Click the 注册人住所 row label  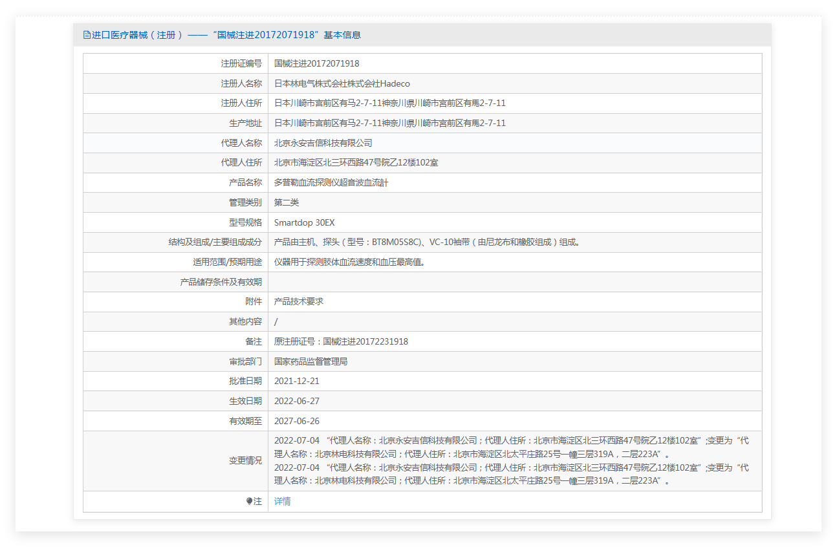241,103
